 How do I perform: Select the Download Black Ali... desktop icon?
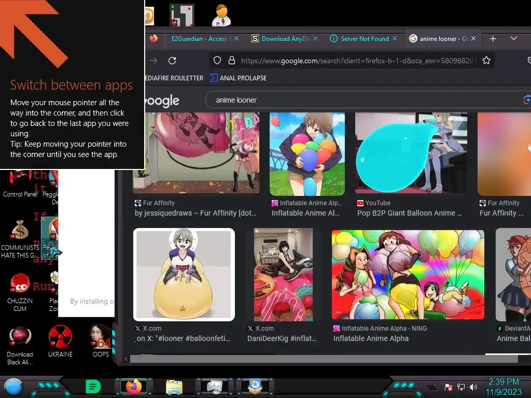(x=20, y=346)
